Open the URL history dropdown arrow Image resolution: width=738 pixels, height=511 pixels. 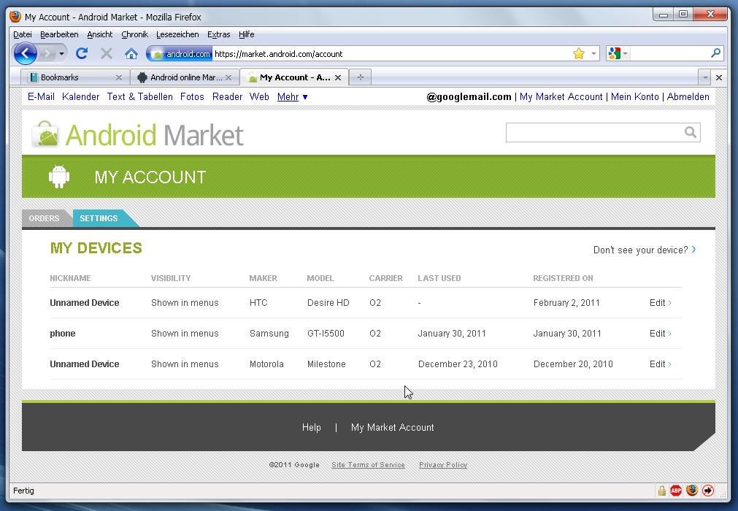[593, 53]
